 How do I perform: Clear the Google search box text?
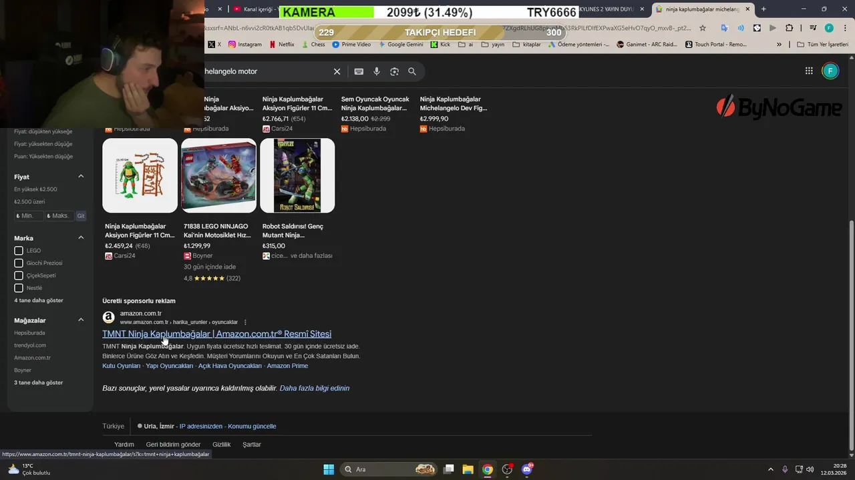(x=337, y=71)
